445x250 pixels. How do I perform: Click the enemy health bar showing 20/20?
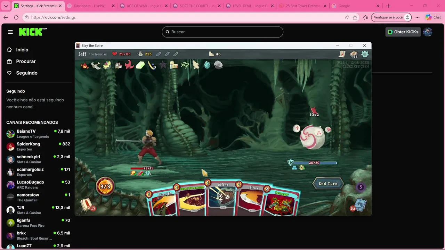[x=314, y=163]
